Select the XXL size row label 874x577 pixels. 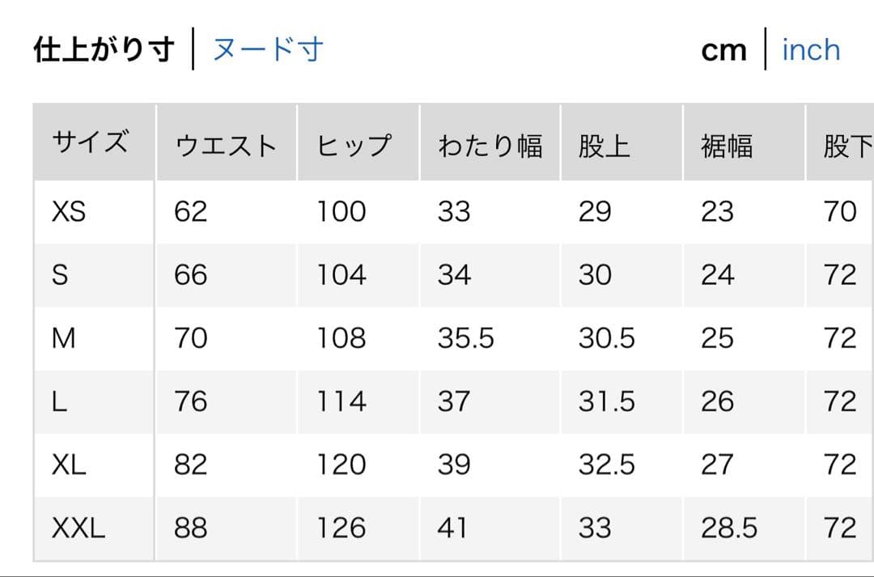78,528
